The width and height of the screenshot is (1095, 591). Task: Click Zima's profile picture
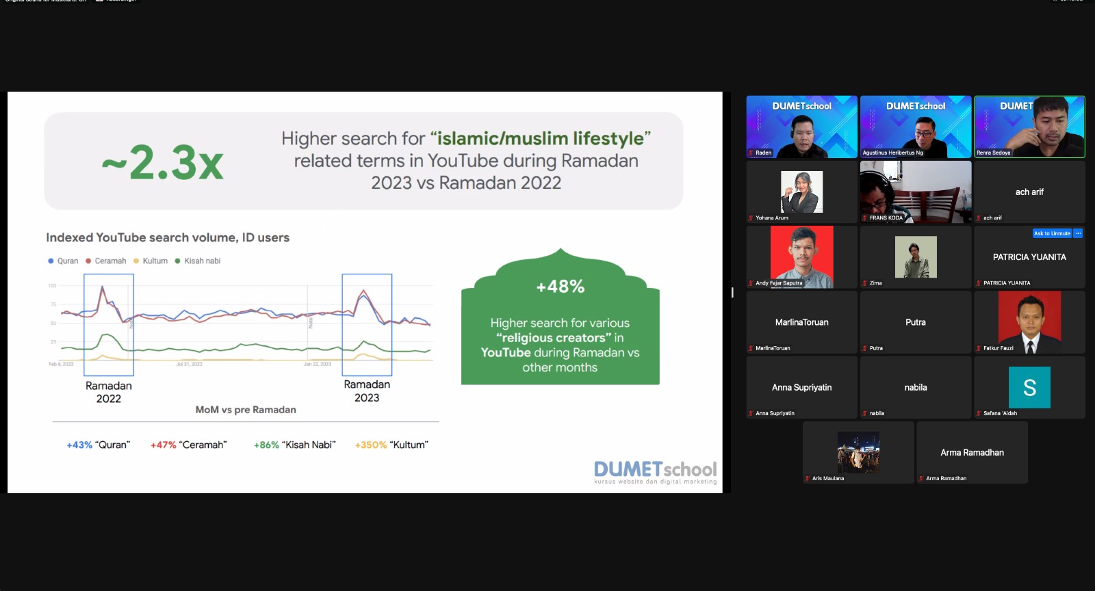[916, 257]
